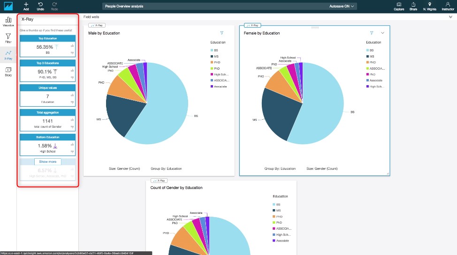Open the Visualize panel

8,22
